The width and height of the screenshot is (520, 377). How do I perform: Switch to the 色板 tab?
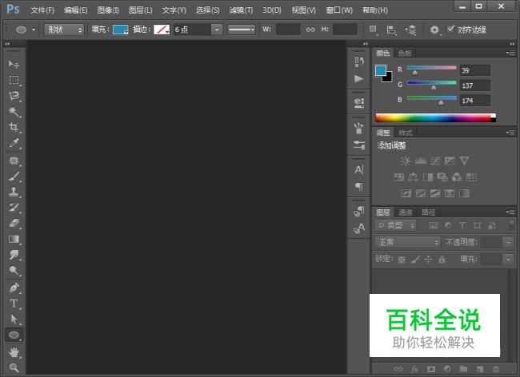point(405,54)
